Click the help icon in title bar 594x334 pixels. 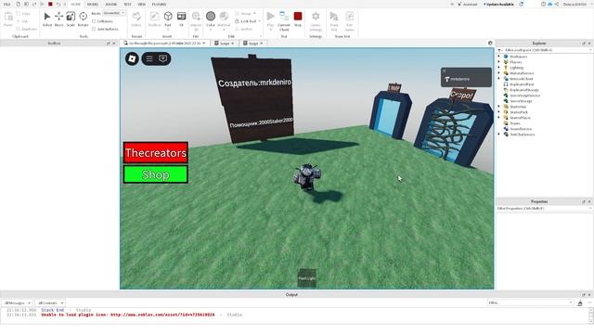click(x=543, y=4)
